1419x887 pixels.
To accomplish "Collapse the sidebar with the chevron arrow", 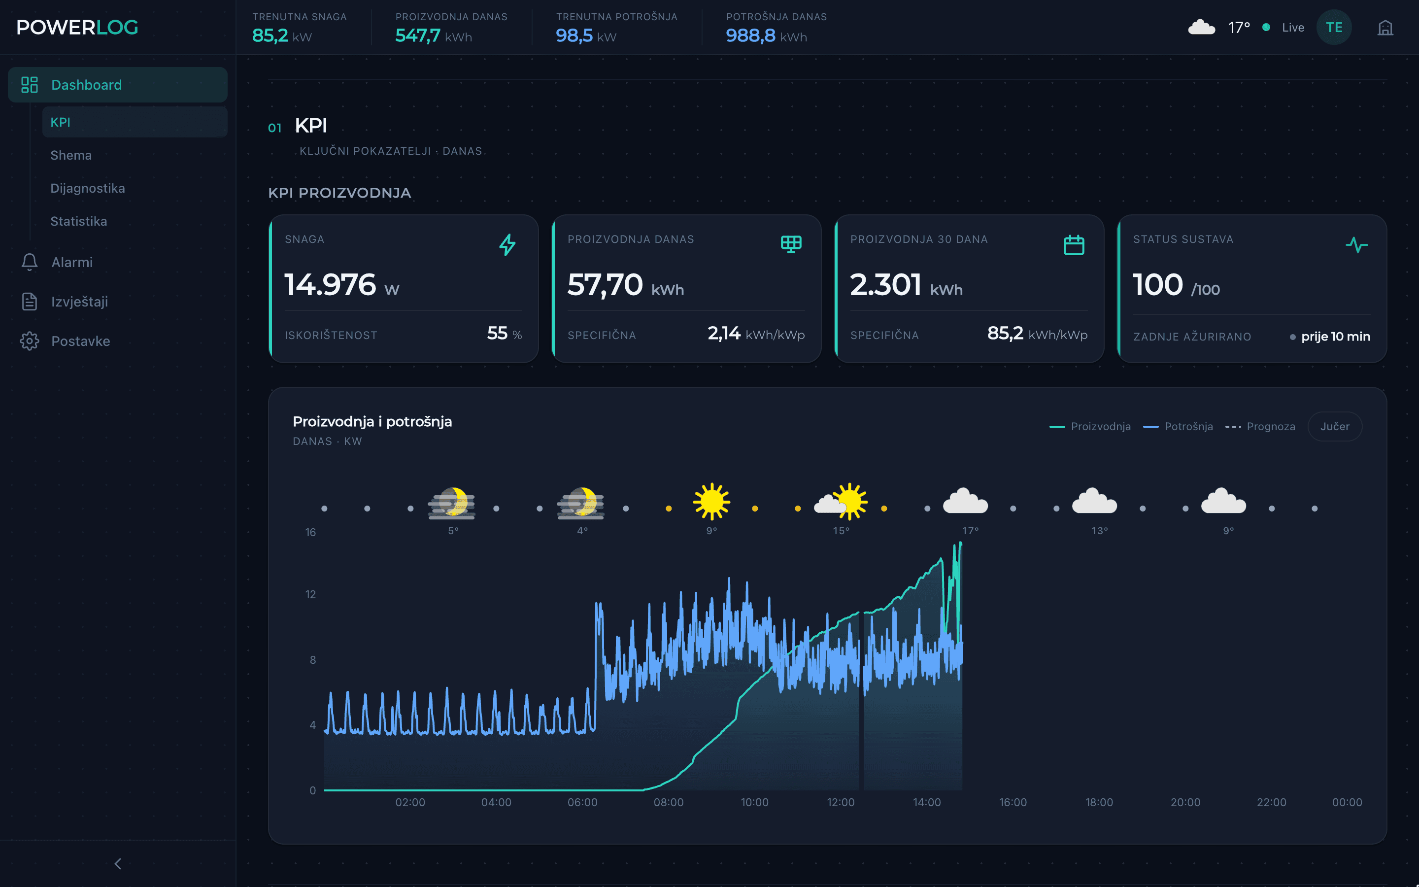I will [118, 863].
